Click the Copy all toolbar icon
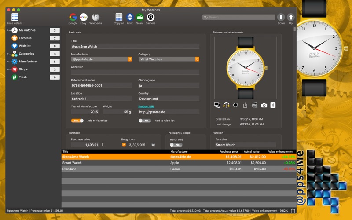 tap(119, 17)
